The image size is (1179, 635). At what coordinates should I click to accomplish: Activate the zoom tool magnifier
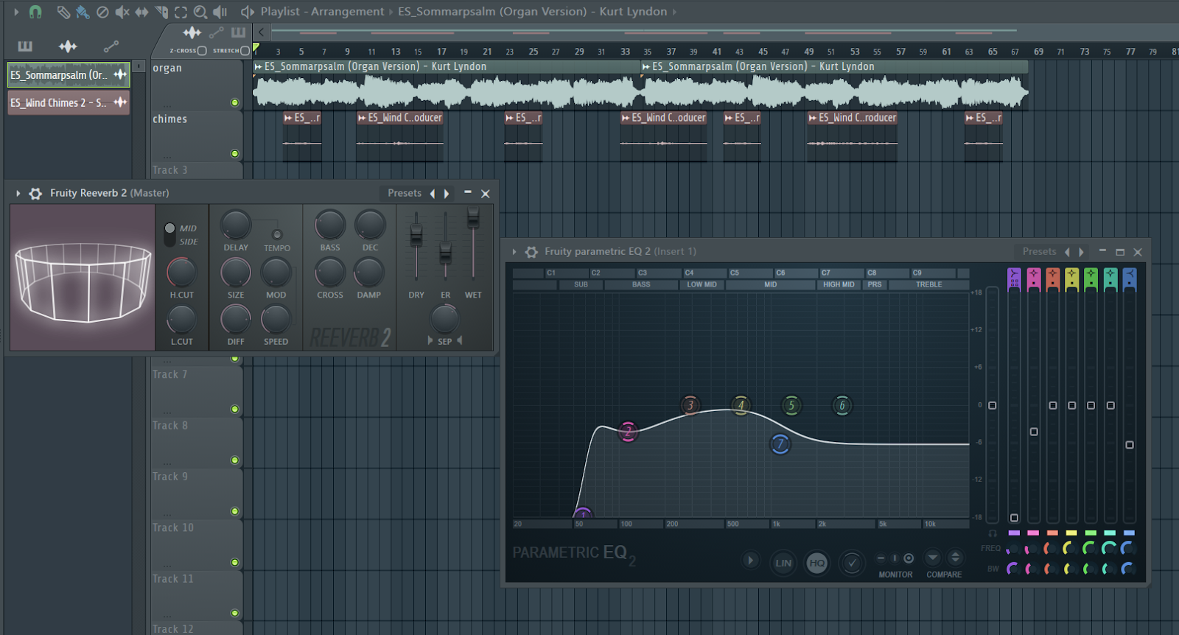(200, 12)
